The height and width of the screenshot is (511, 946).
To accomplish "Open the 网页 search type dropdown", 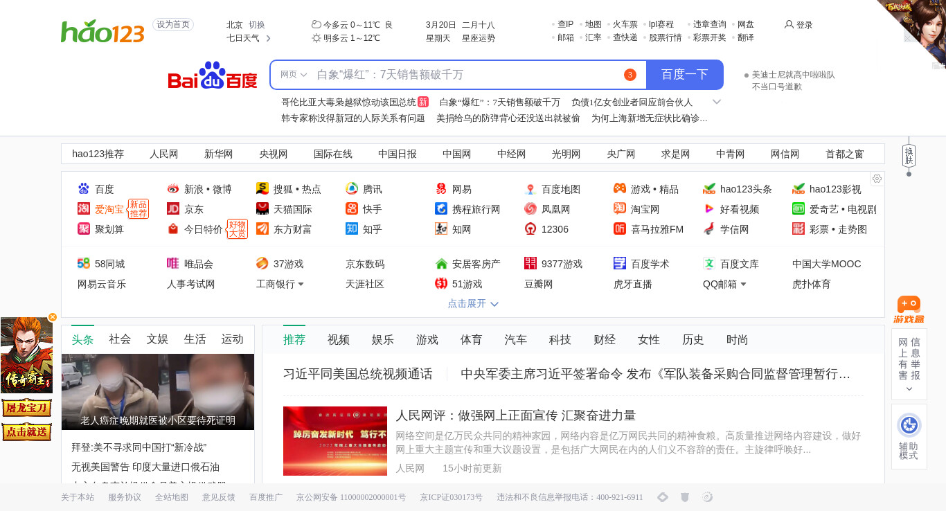I will pyautogui.click(x=294, y=75).
